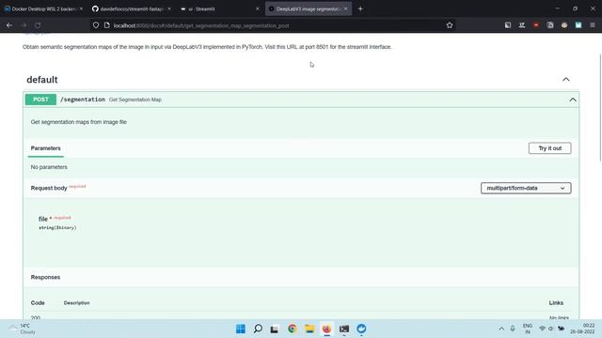Click the Get Segmentation Map summary text

(x=135, y=100)
